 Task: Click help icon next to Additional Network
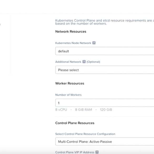[x=84, y=62]
